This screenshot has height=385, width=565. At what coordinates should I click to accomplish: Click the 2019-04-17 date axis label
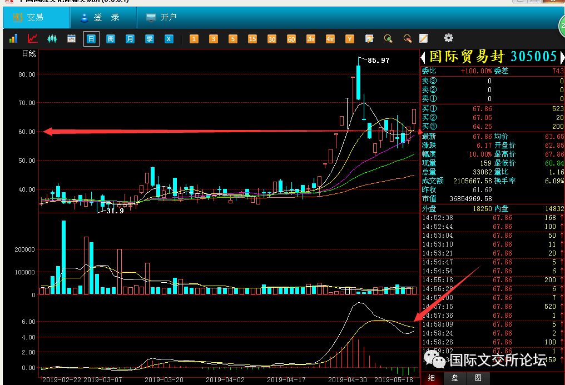click(x=286, y=380)
